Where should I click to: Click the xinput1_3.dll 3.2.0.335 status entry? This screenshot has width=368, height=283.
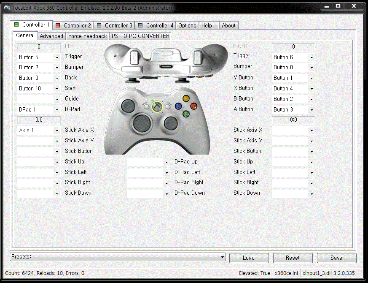[x=328, y=273]
